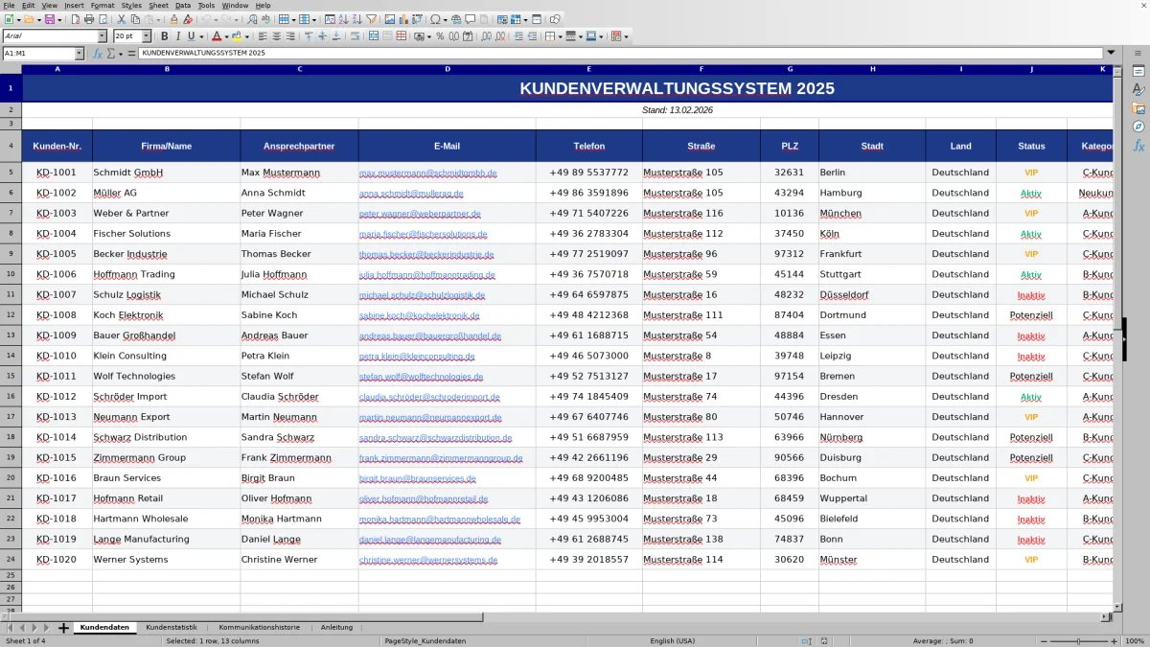
Task: Click the Insert Pivot Table icon
Action: (x=418, y=18)
